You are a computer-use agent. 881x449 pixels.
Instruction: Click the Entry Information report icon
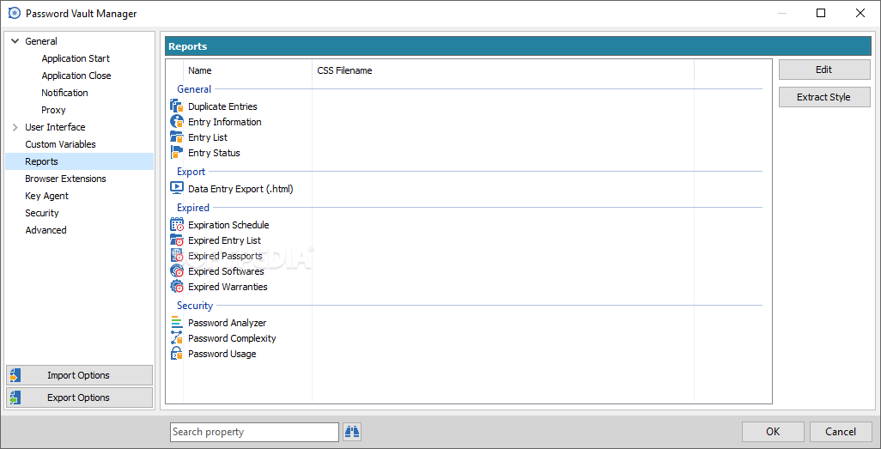[x=176, y=122]
